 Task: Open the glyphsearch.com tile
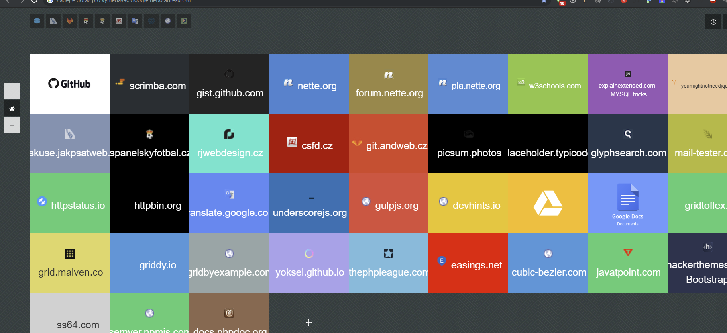pyautogui.click(x=628, y=143)
